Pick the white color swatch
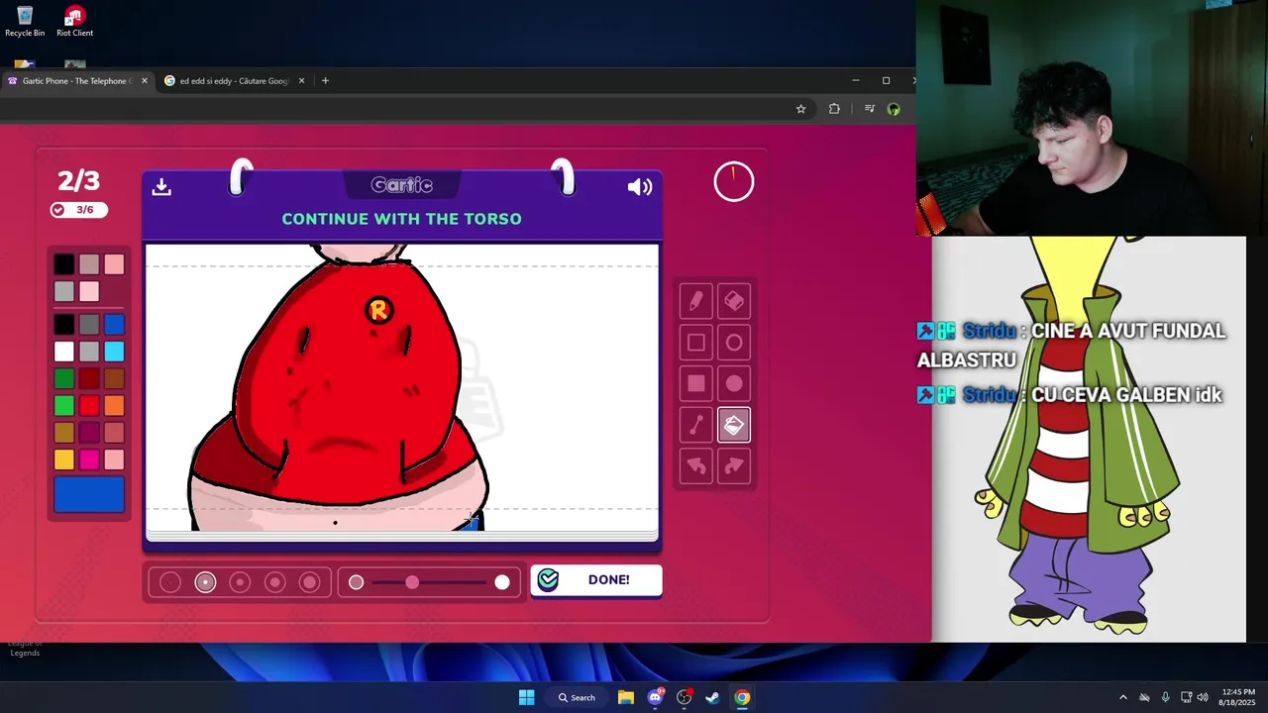Viewport: 1268px width, 713px height. click(63, 352)
